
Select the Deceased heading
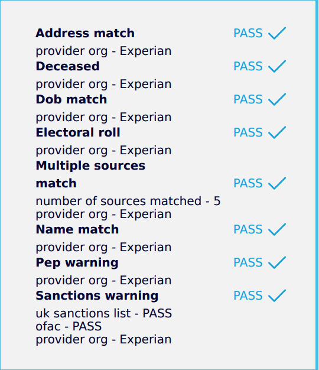[68, 66]
